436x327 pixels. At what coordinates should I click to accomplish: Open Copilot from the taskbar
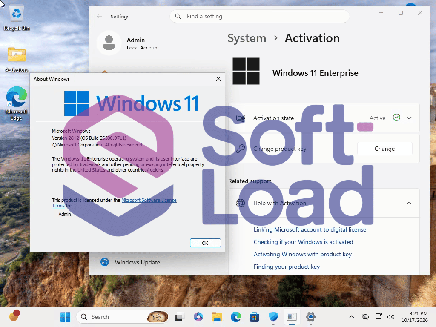point(198,317)
